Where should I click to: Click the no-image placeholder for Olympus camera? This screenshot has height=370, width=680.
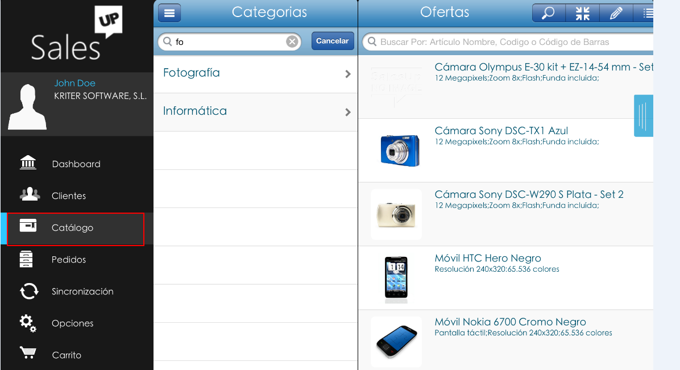pyautogui.click(x=396, y=87)
